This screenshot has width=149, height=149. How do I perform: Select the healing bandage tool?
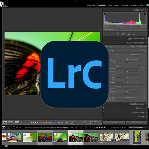point(123,34)
